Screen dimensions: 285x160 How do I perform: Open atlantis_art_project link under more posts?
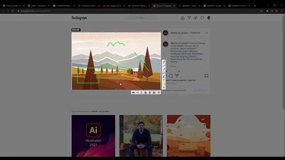100,111
